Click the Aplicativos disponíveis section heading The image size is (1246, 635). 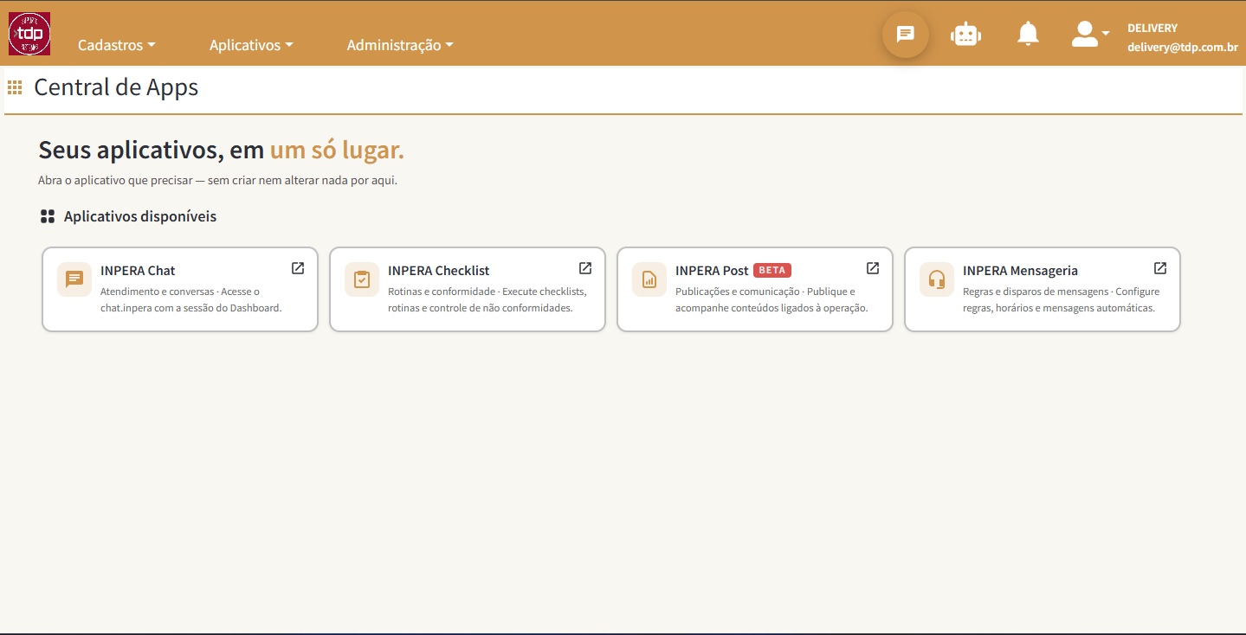click(x=140, y=216)
